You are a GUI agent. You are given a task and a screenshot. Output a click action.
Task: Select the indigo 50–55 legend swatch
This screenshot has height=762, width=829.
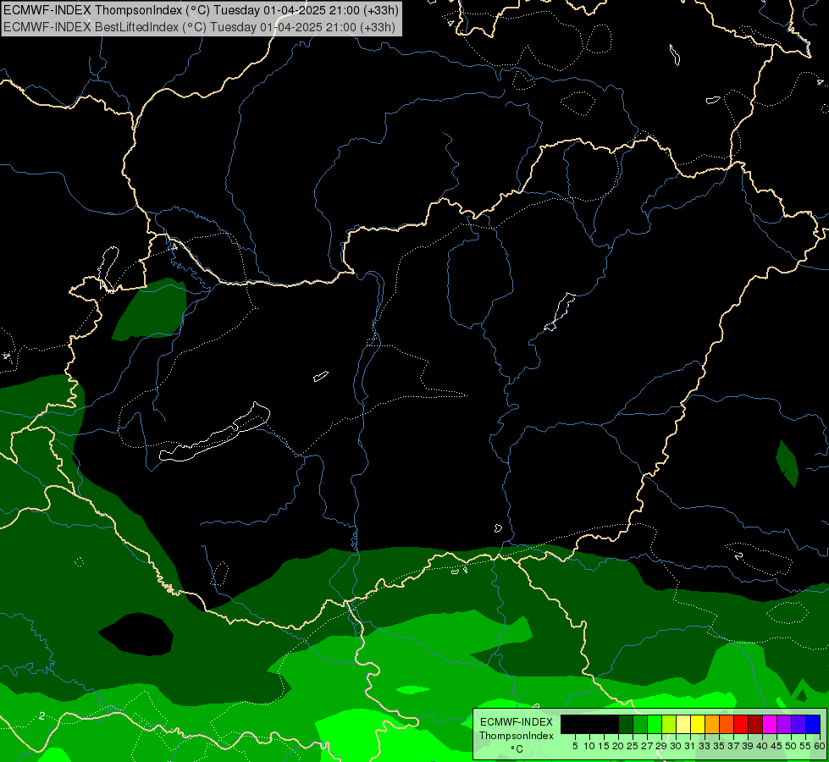point(799,724)
